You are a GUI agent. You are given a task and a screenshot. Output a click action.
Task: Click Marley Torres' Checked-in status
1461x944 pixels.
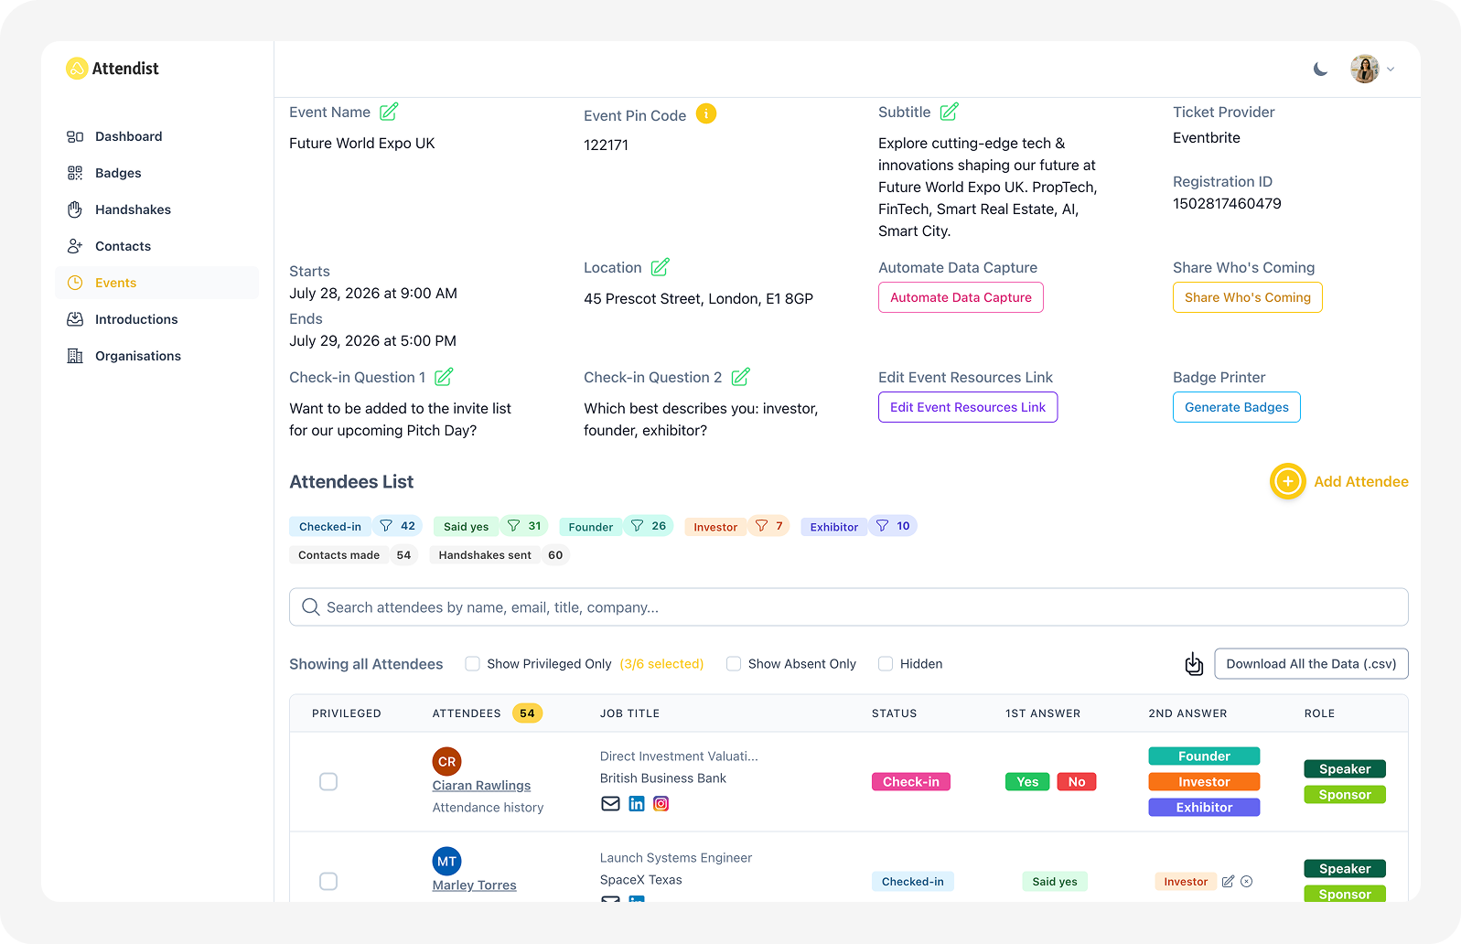point(913,882)
